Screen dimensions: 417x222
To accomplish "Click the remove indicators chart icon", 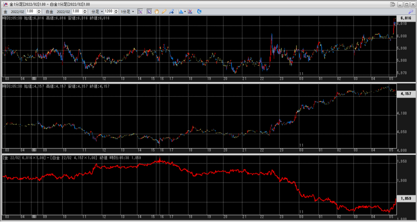I will (x=190, y=11).
